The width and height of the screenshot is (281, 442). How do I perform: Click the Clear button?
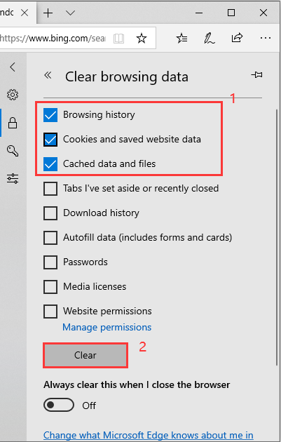point(85,355)
